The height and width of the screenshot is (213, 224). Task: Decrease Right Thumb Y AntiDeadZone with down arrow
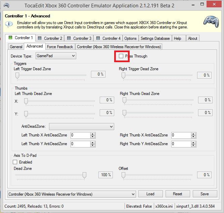click(193, 145)
